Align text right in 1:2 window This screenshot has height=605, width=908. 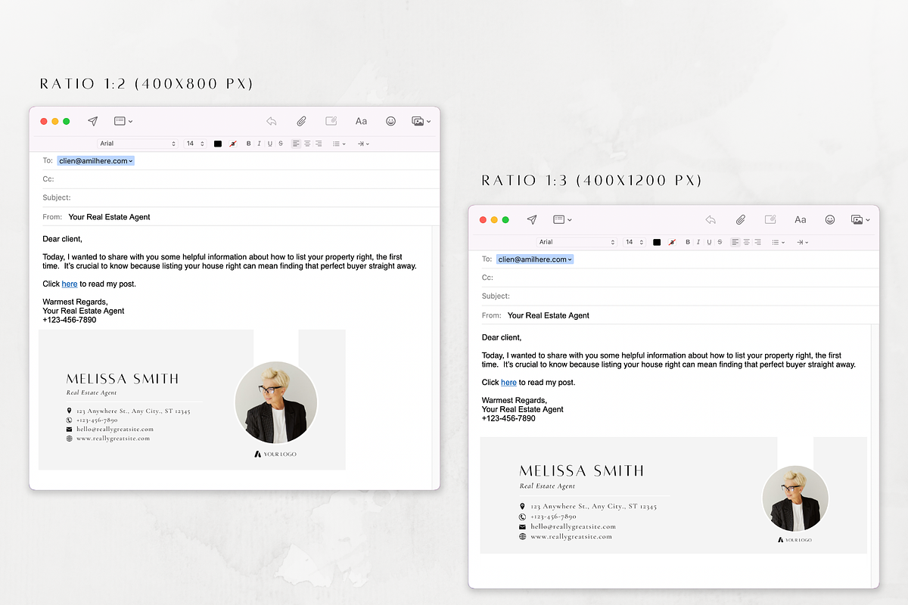[x=319, y=144]
